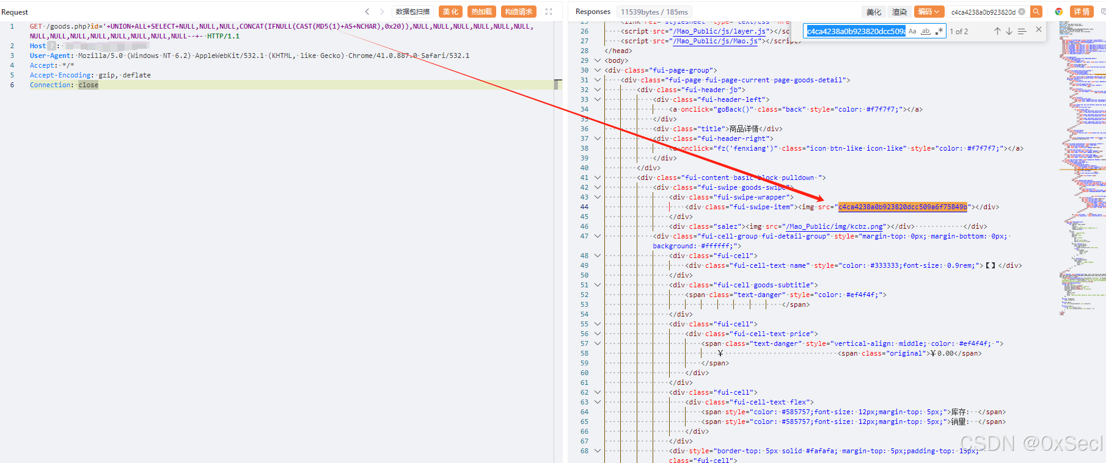
Task: Click response line number 44
Action: (x=584, y=207)
